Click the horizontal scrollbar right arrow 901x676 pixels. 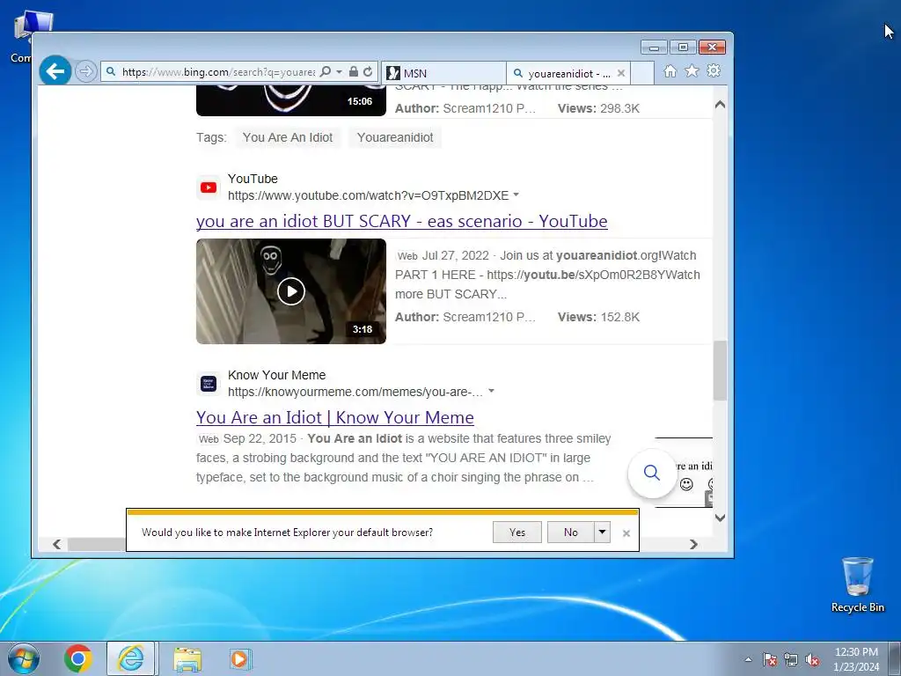pyautogui.click(x=693, y=544)
